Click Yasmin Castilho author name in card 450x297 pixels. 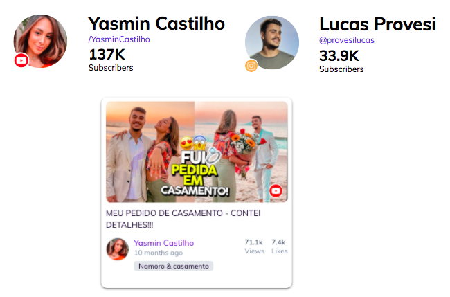coord(164,243)
